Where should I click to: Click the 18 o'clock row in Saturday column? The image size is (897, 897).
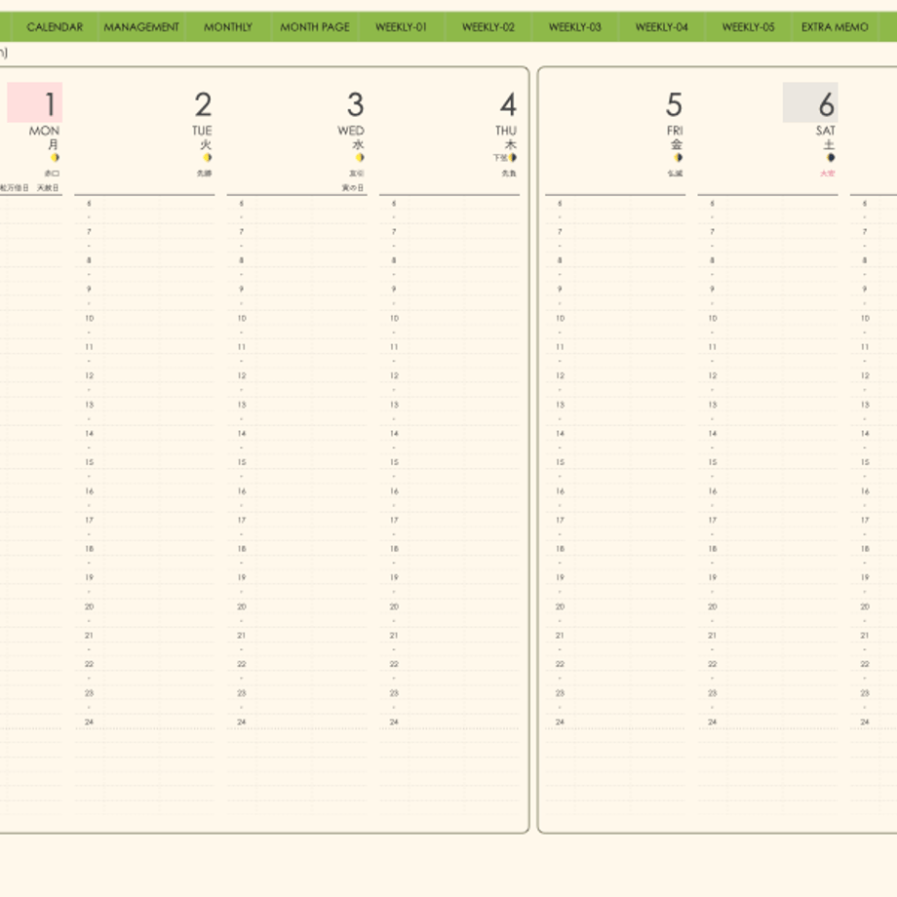pos(767,549)
